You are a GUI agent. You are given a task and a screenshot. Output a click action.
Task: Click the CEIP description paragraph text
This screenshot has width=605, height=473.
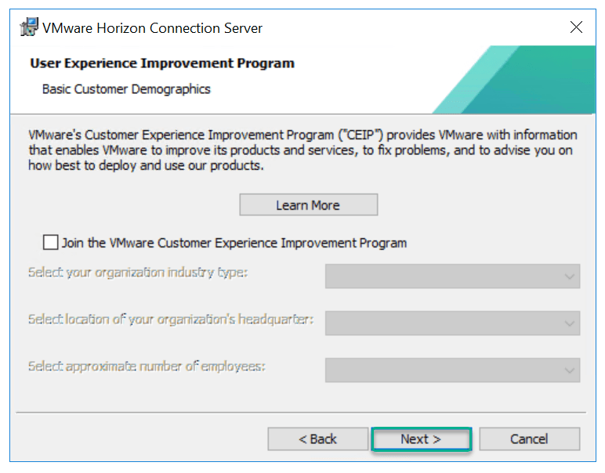(x=302, y=150)
